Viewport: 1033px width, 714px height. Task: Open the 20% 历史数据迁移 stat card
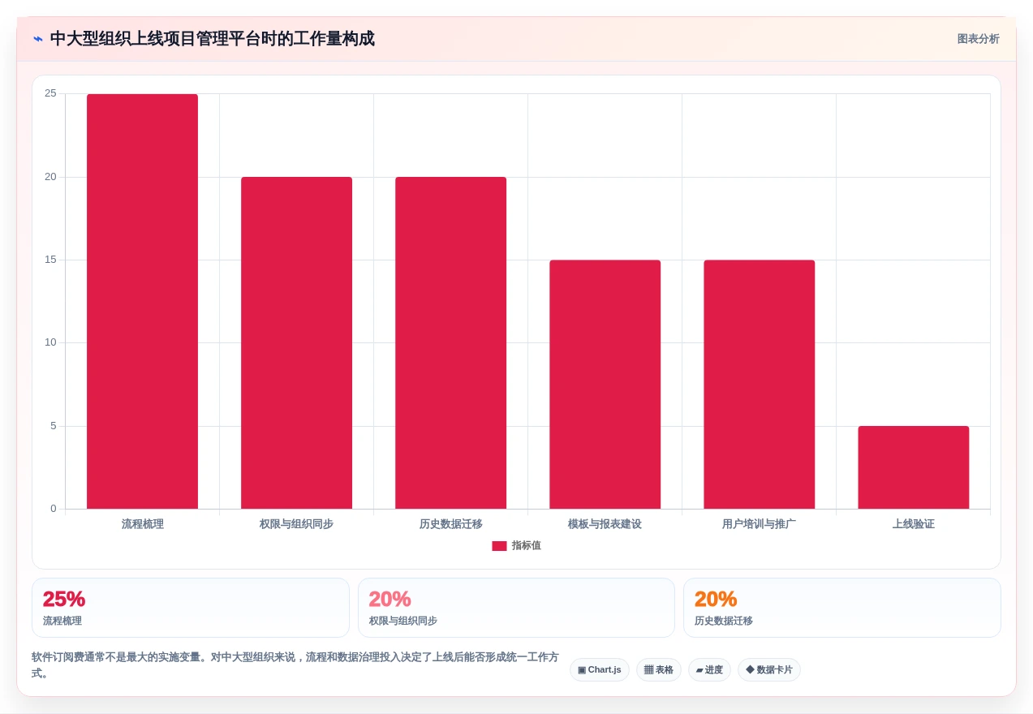[x=842, y=608]
